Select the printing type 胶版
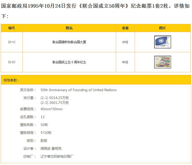Image resolution: width=192 pixels, height=165 pixels. [x=44, y=141]
